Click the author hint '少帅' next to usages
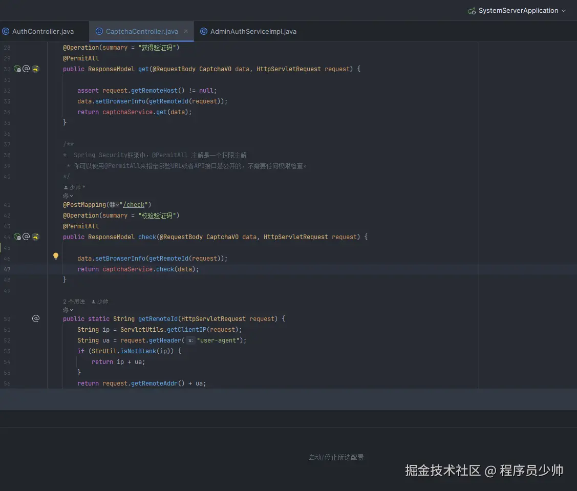The width and height of the screenshot is (577, 491). coord(100,302)
